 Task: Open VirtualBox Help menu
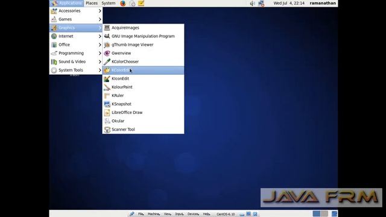tap(206, 214)
